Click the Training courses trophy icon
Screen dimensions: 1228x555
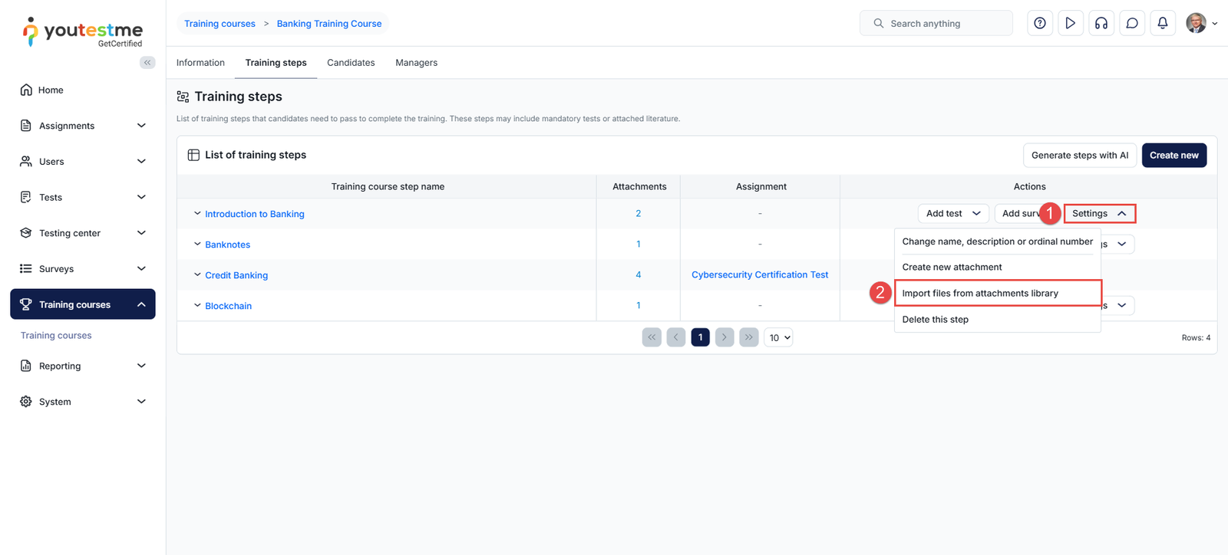point(26,304)
